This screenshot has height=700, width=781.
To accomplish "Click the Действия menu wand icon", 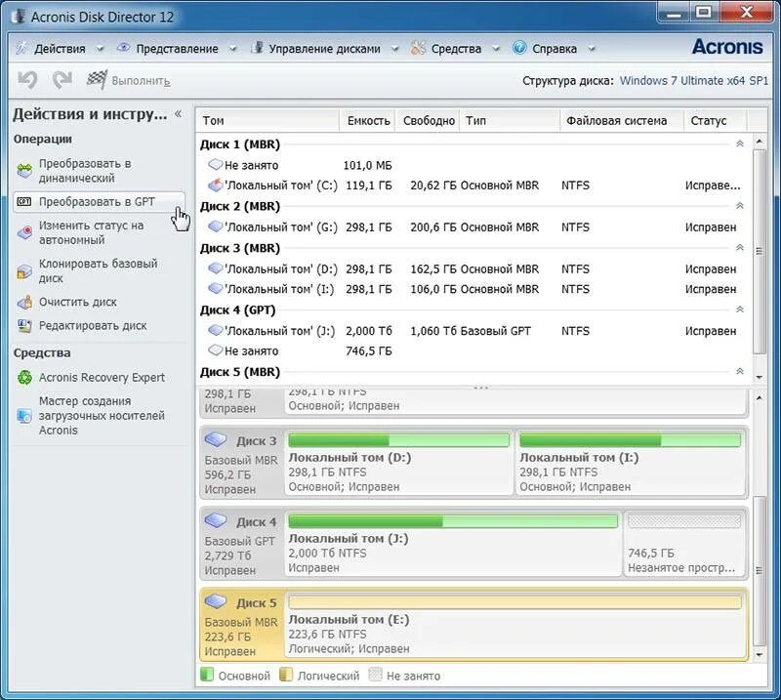I will [x=21, y=48].
